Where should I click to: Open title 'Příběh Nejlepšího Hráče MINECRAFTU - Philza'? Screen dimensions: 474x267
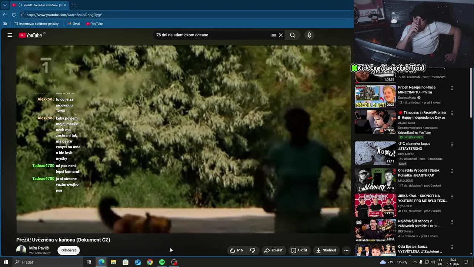[x=417, y=90]
